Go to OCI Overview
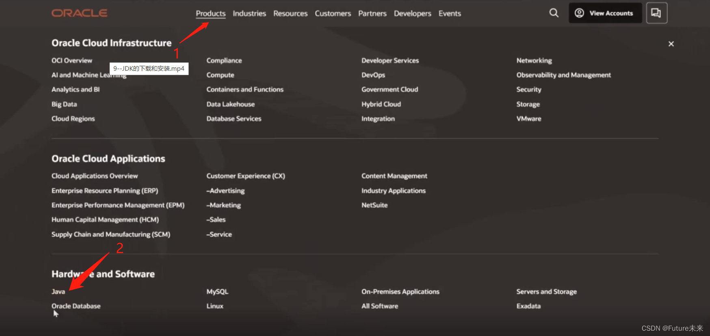Screen dimensions: 710x336 click(72, 61)
